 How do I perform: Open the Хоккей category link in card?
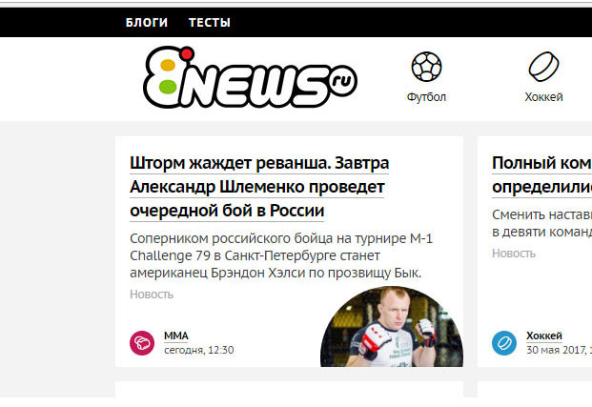pos(544,336)
